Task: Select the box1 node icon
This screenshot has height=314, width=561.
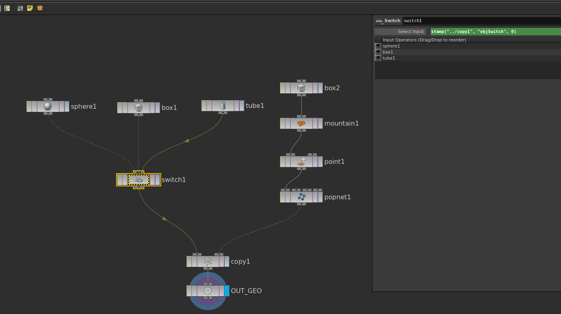Action: click(139, 107)
